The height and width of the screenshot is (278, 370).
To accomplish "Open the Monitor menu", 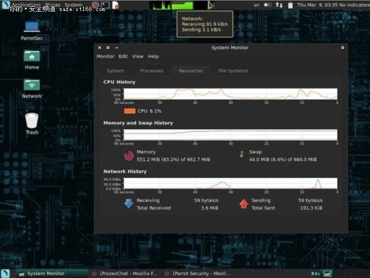I will pyautogui.click(x=105, y=56).
